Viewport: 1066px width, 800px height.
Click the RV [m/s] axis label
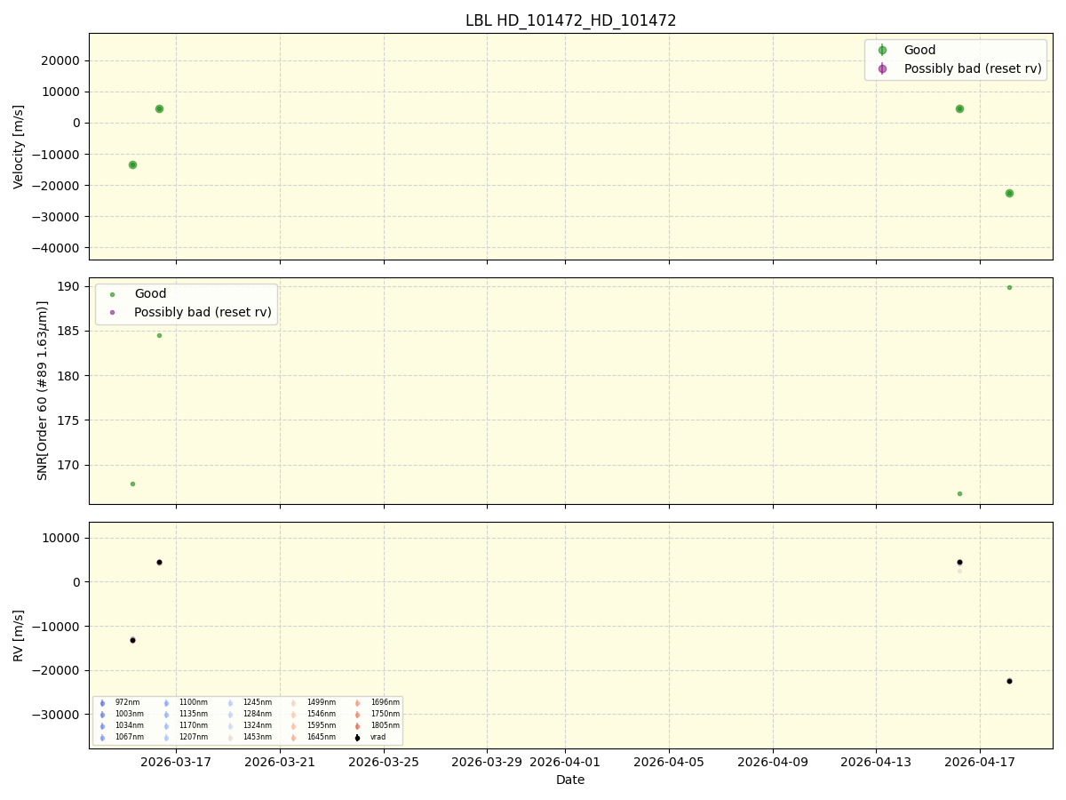click(x=19, y=635)
